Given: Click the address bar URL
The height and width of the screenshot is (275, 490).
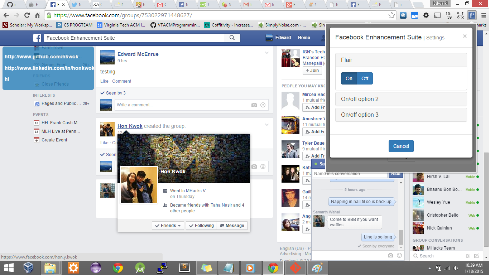Looking at the screenshot, I should pyautogui.click(x=123, y=15).
